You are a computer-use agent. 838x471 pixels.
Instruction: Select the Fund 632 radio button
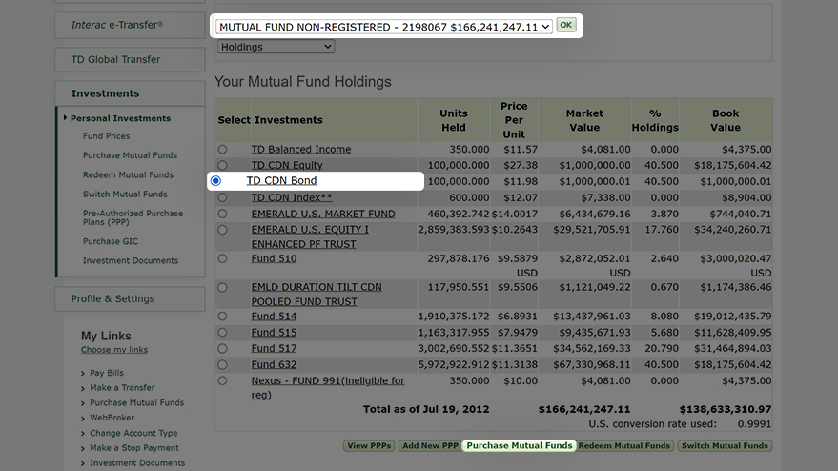222,364
